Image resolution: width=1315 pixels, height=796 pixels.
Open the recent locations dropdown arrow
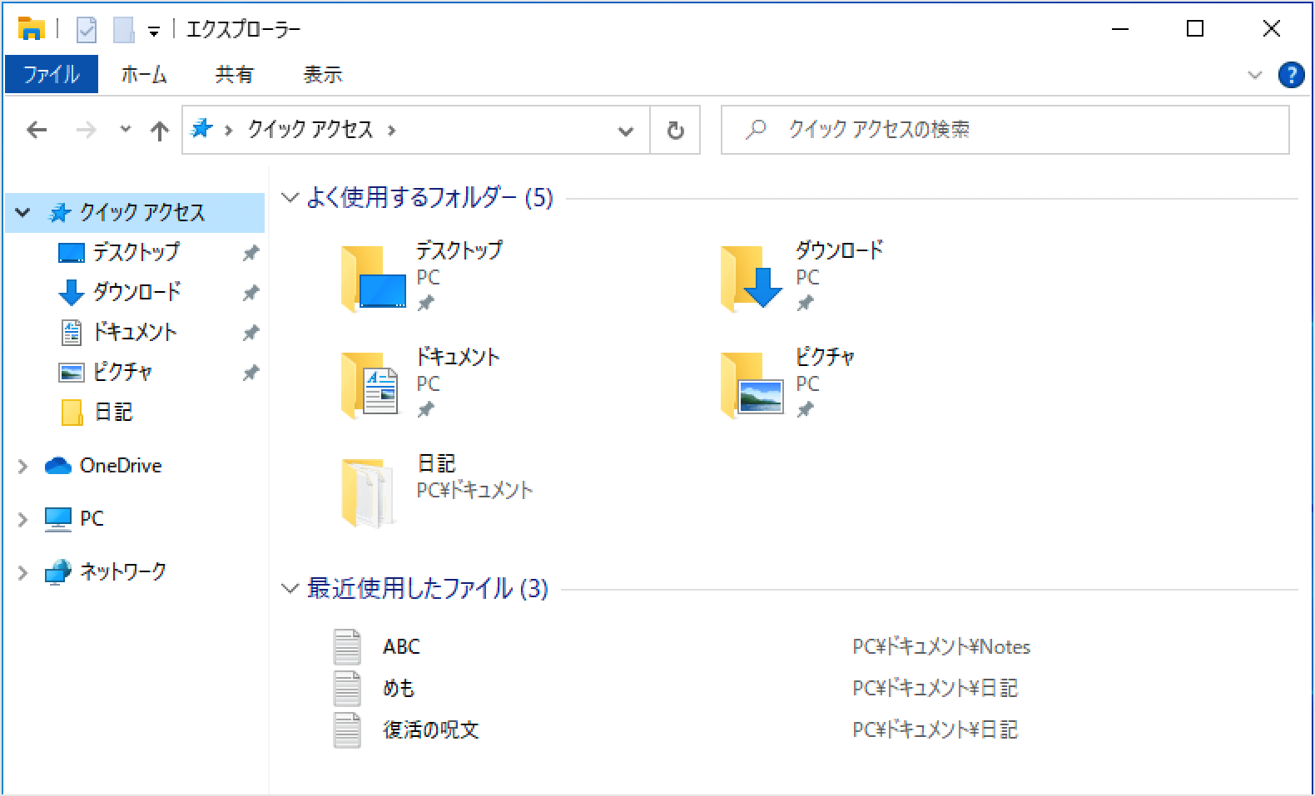(x=126, y=130)
